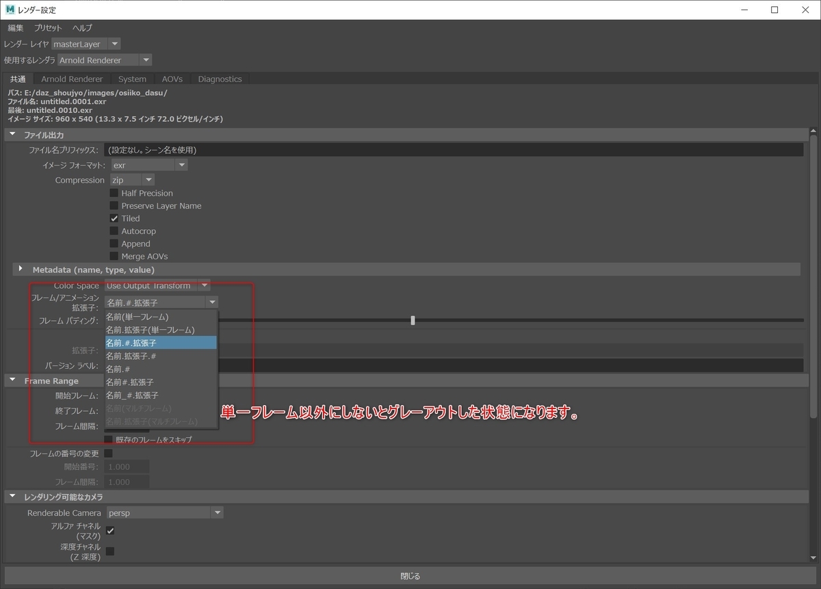Viewport: 821px width, 589px height.
Task: Toggle 既存のフレームをスキップ checkbox
Action: [x=108, y=439]
